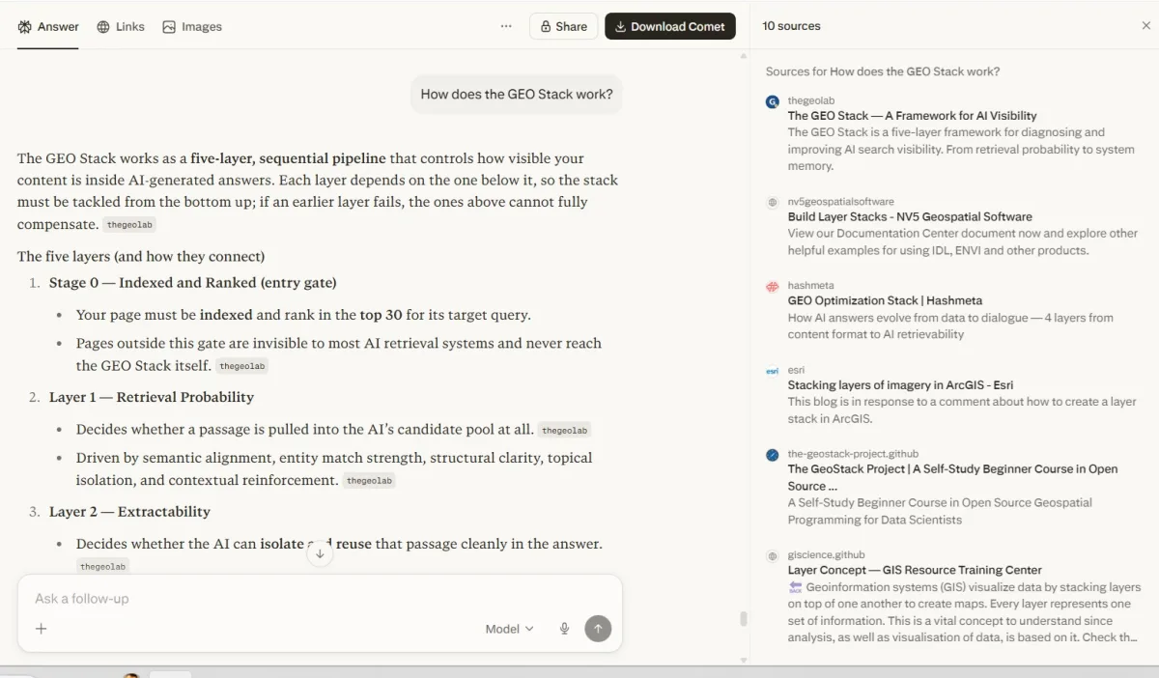Click the giscience.github source favicon
1159x678 pixels.
(772, 555)
